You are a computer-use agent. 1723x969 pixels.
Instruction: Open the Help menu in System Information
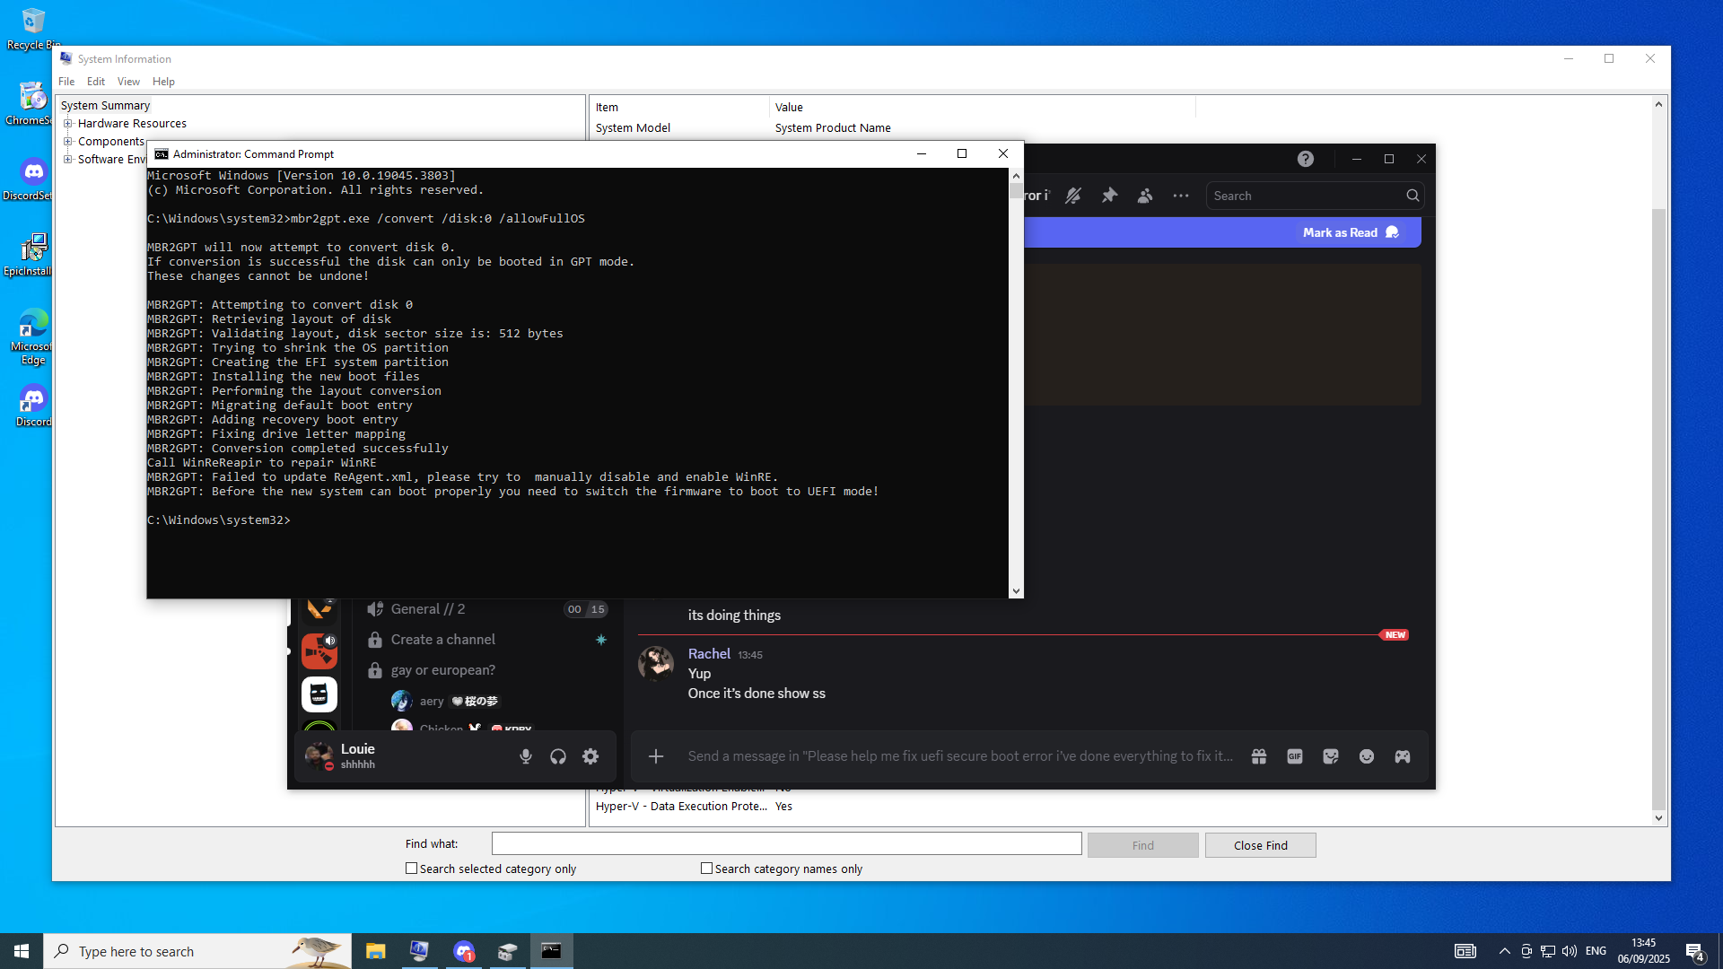coord(163,82)
